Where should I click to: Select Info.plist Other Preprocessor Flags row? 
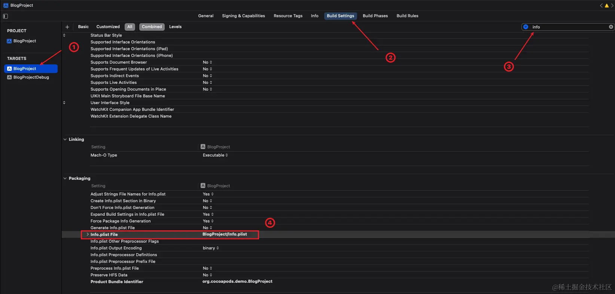(x=125, y=241)
